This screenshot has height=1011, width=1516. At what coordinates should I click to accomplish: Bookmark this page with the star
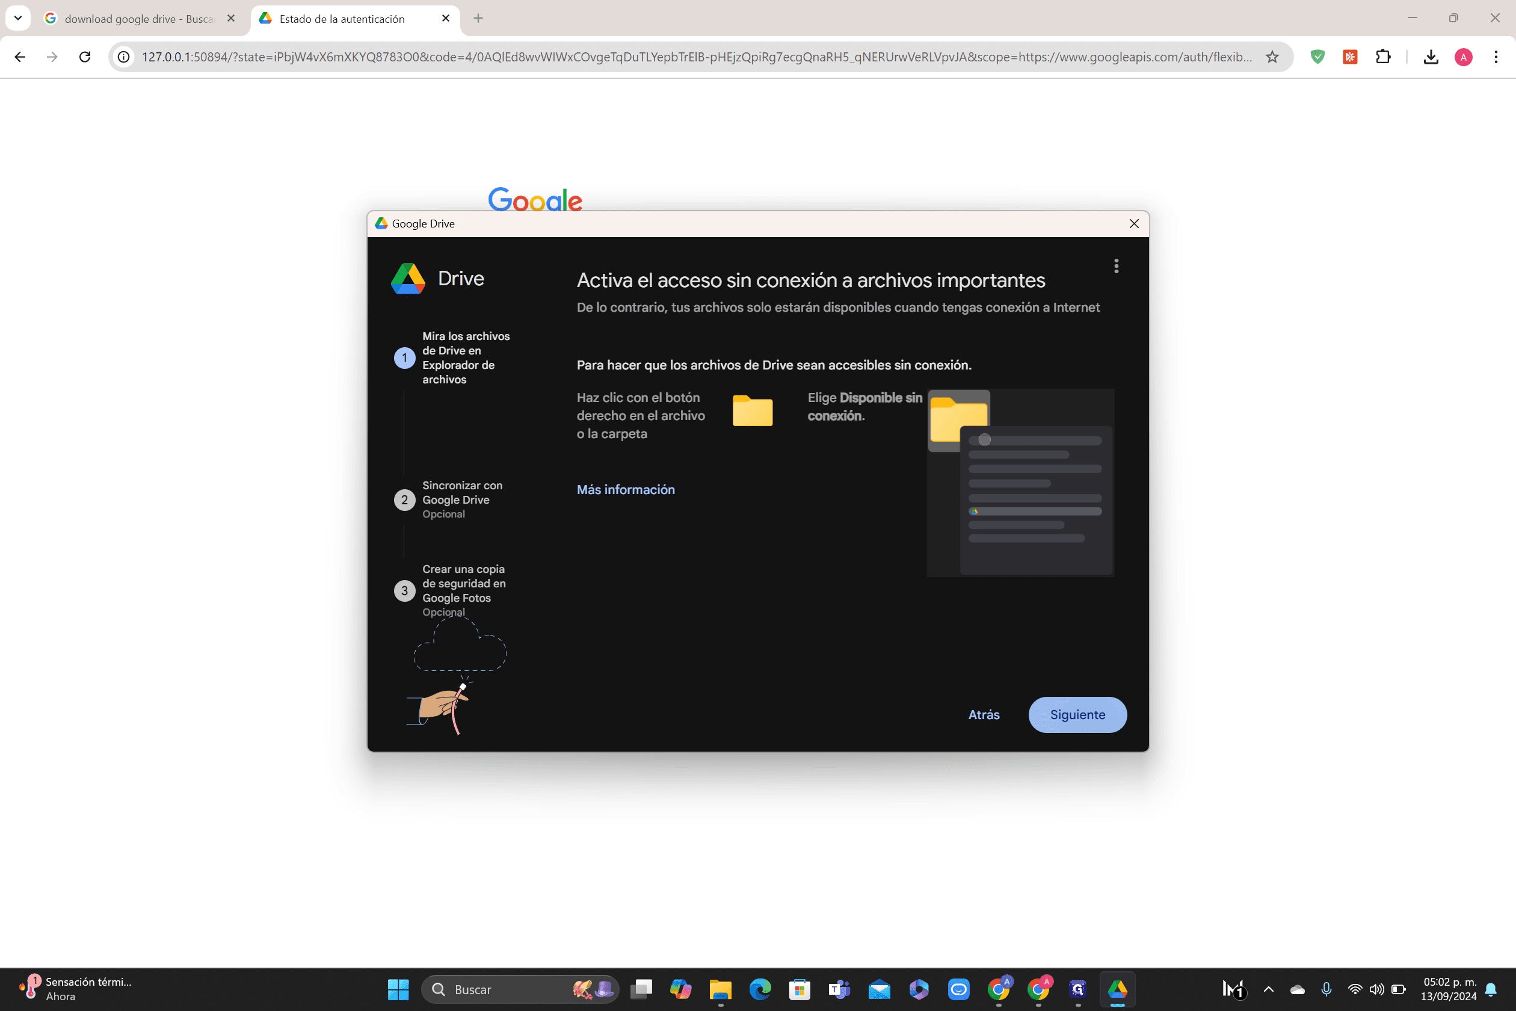(1272, 57)
